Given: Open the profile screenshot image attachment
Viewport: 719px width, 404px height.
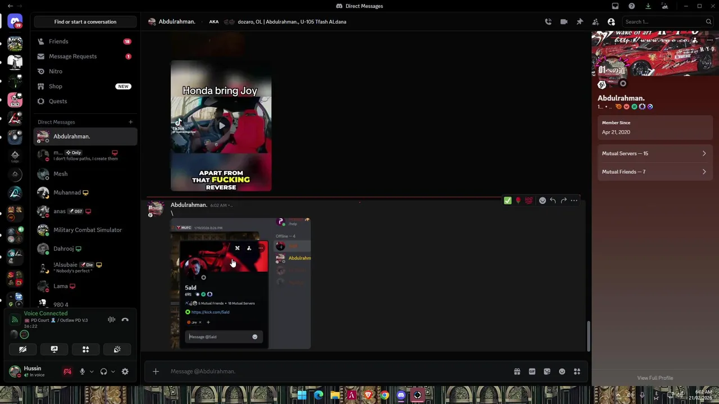Looking at the screenshot, I should [x=240, y=283].
